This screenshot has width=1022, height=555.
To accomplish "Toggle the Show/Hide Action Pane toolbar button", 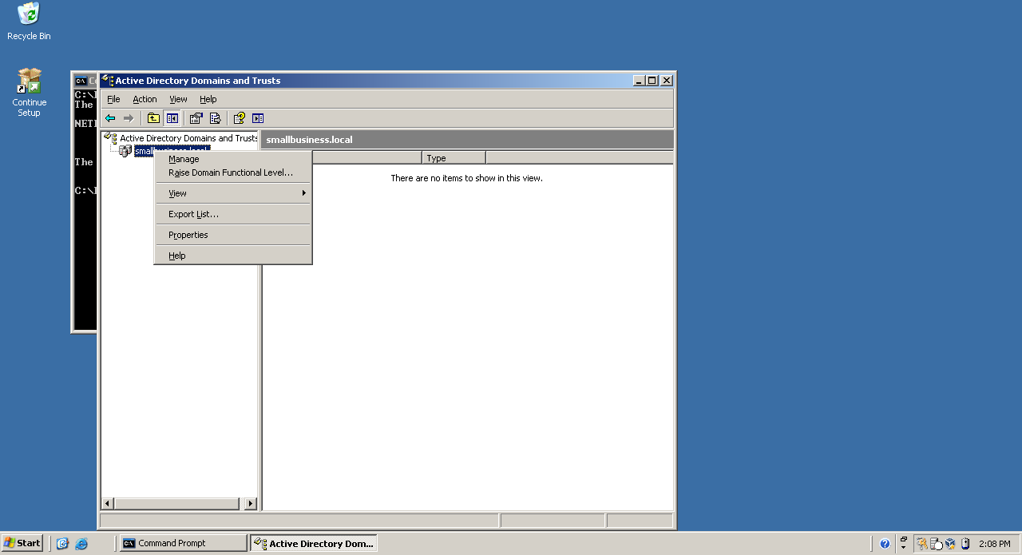I will pyautogui.click(x=258, y=118).
